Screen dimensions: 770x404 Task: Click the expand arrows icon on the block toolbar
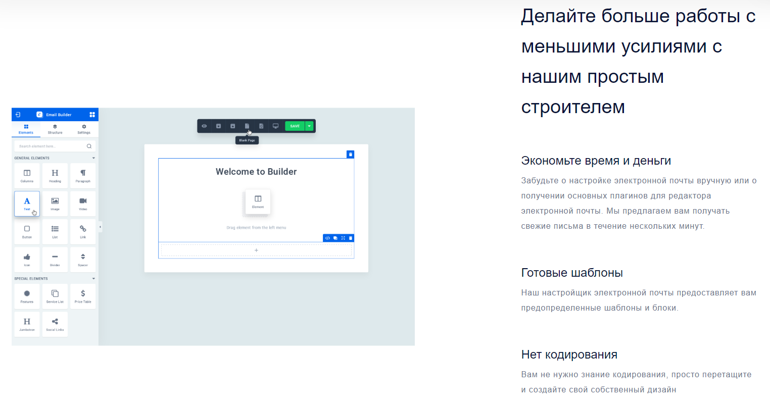[x=343, y=238]
